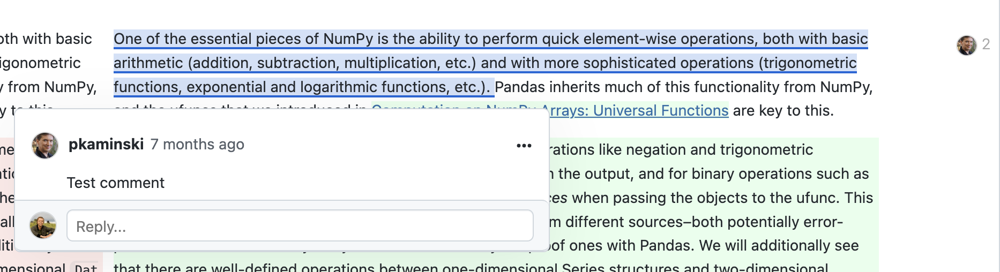The image size is (1000, 272).
Task: Click green line "of ones with Pandas. We will additionally see"
Action: click(x=702, y=246)
